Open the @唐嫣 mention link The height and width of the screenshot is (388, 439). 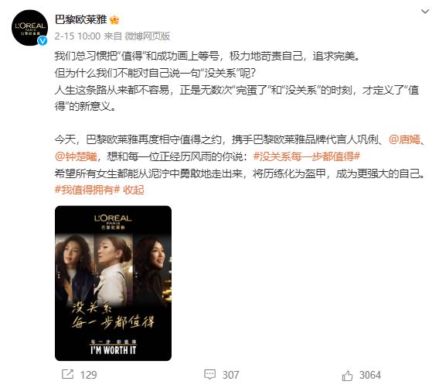(404, 139)
